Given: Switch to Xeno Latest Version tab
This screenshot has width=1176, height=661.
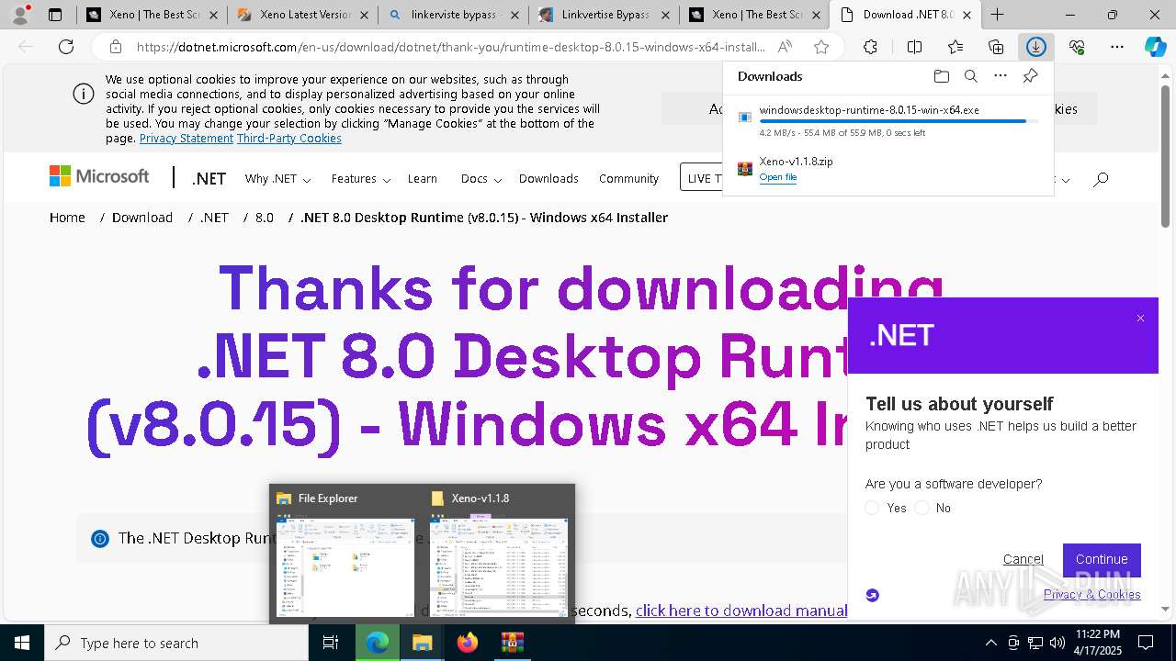Looking at the screenshot, I should pos(301,15).
